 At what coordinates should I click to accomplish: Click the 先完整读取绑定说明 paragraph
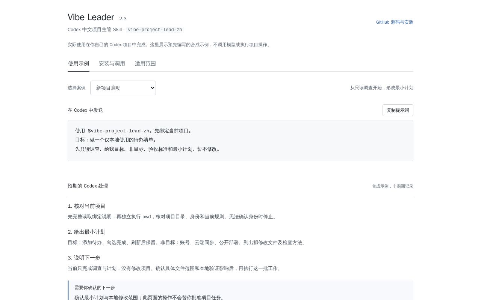[172, 217]
